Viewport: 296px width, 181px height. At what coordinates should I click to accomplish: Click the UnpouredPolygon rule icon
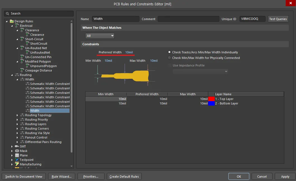point(27,66)
